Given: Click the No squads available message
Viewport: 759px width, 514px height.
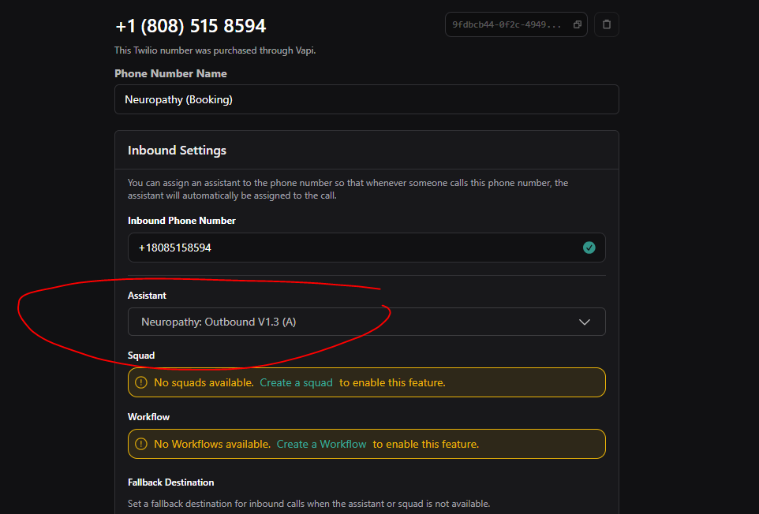Looking at the screenshot, I should pyautogui.click(x=204, y=382).
